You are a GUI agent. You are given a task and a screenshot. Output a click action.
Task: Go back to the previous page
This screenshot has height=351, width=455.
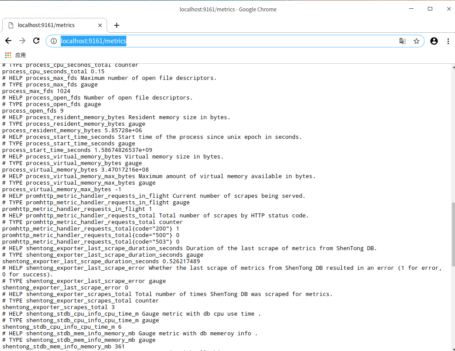tap(8, 41)
